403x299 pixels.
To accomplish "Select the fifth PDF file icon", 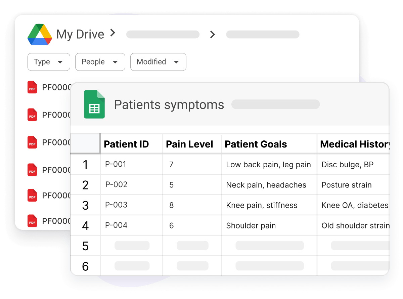I will point(32,196).
